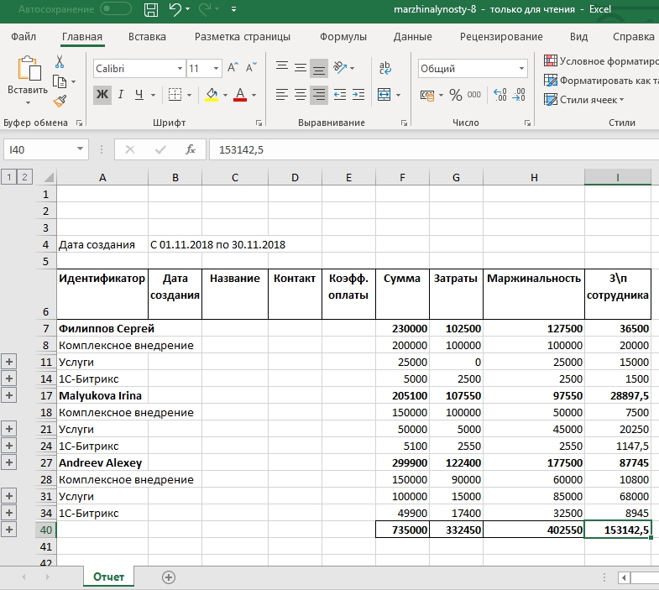
Task: Open Стили ячеек cell styles button
Action: tap(586, 100)
